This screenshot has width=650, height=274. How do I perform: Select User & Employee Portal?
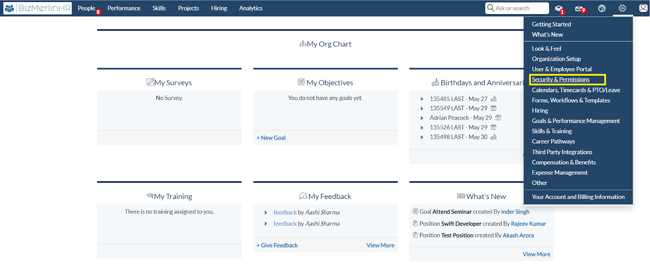562,69
